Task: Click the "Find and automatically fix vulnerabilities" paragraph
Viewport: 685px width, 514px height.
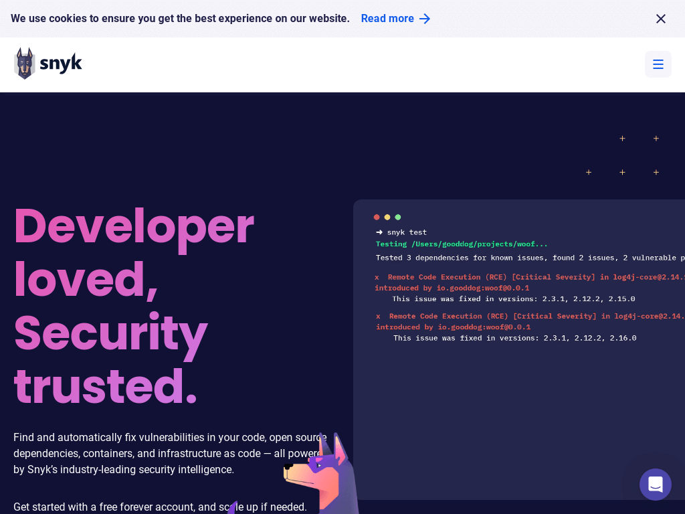Action: pos(171,453)
